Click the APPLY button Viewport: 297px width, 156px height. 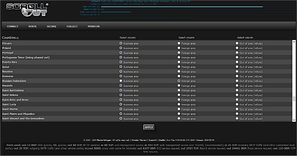[148, 127]
